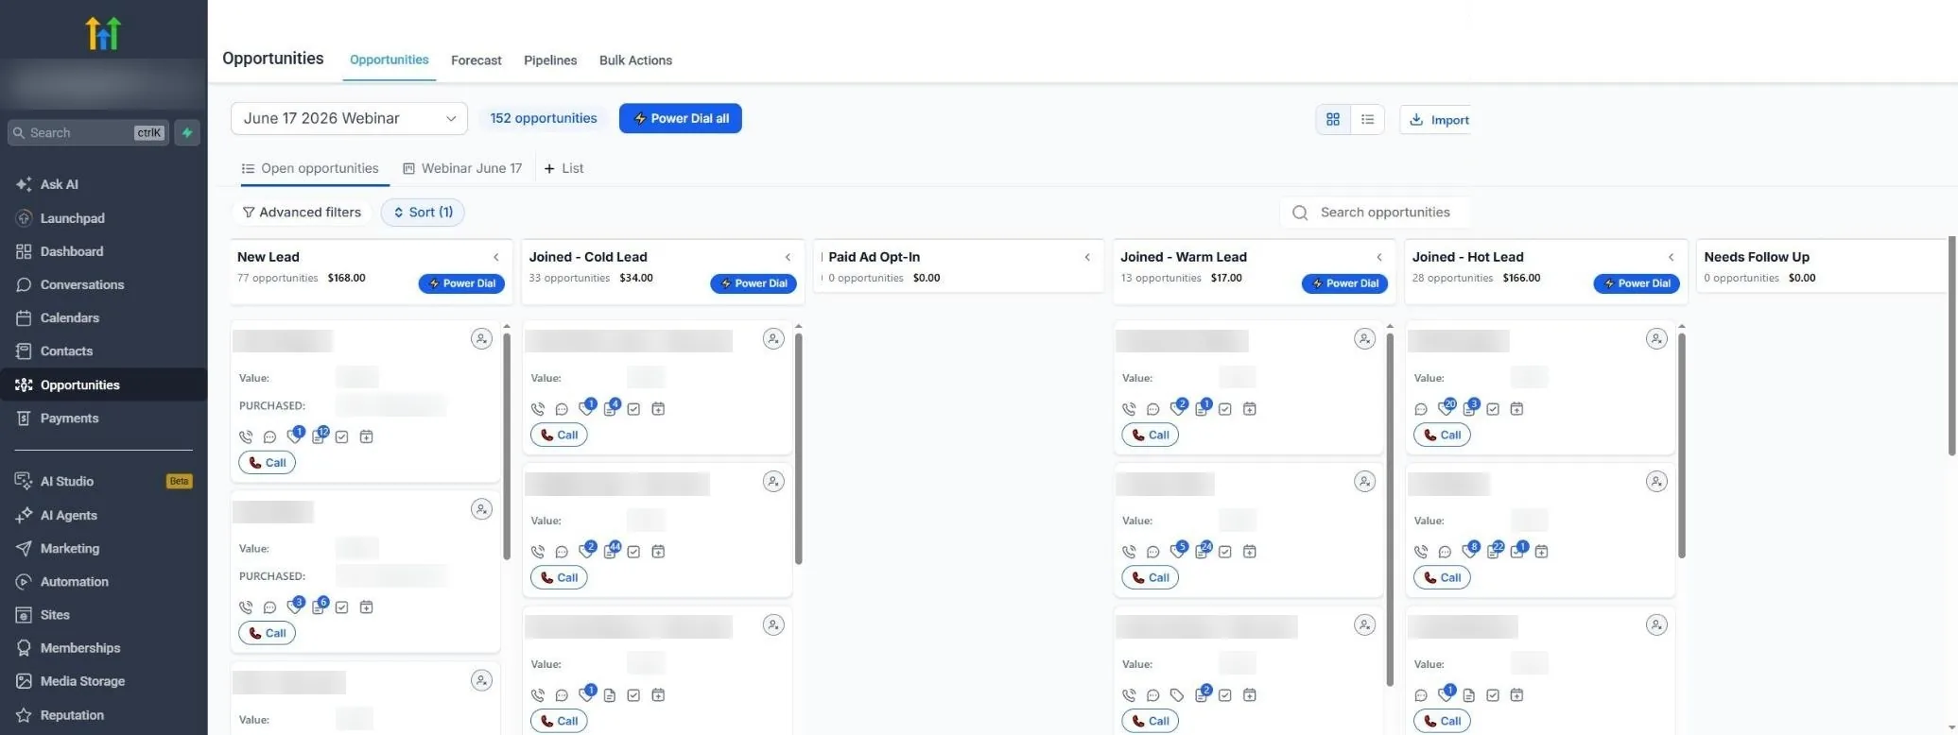Collapse the New Lead column
The width and height of the screenshot is (1958, 735).
(x=496, y=257)
